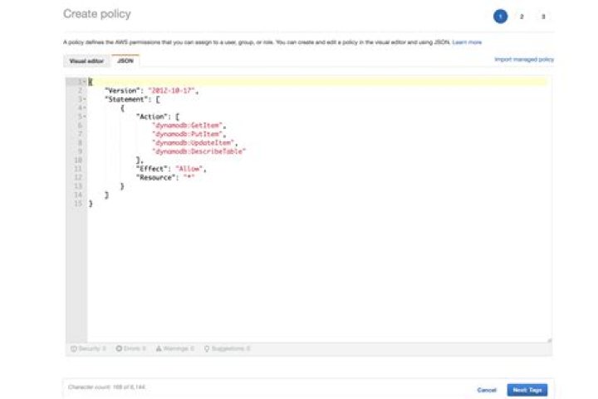Switch to the Visual editor tab
This screenshot has height=399, width=598.
pos(86,61)
